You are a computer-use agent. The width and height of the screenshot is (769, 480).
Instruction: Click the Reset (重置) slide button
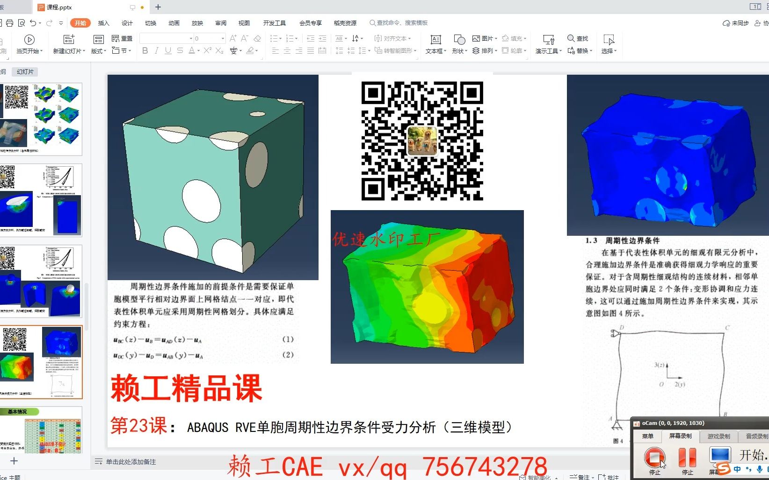122,38
